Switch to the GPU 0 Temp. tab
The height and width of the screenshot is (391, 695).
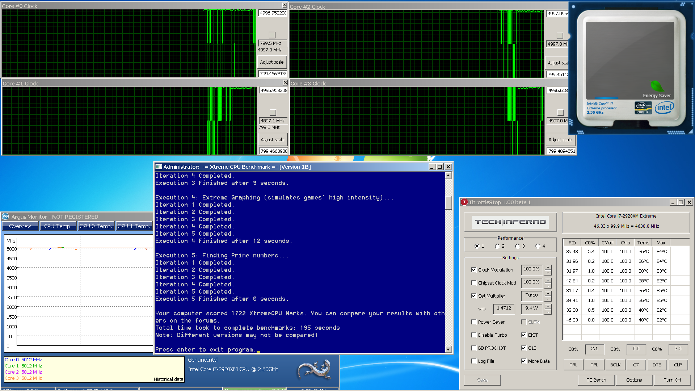coord(96,226)
